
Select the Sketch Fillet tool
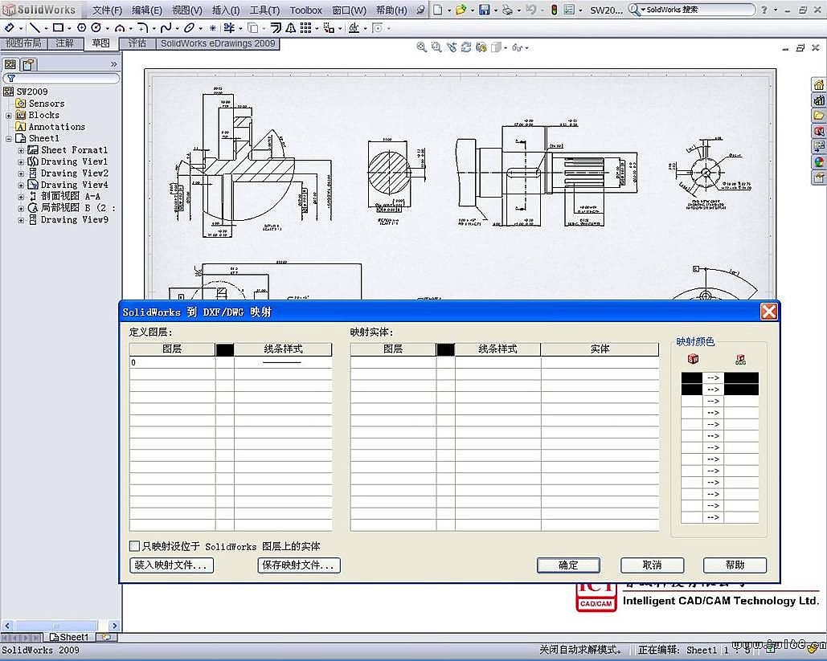[142, 28]
